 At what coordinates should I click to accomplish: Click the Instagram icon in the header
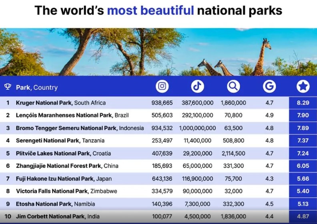click(x=162, y=87)
